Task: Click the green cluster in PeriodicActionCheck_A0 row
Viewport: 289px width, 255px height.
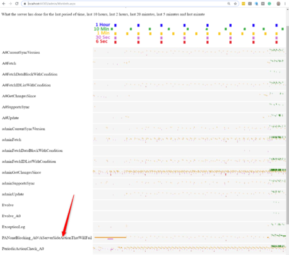Action: (x=278, y=246)
